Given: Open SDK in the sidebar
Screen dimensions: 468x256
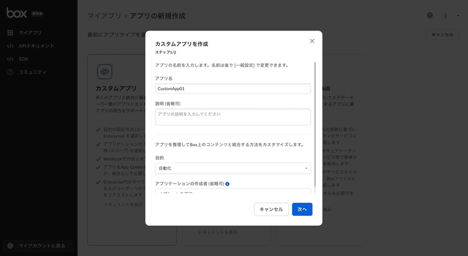Looking at the screenshot, I should (23, 59).
